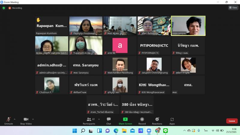The width and height of the screenshot is (240, 135).
Task: Leave the meeting
Action: [232, 121]
